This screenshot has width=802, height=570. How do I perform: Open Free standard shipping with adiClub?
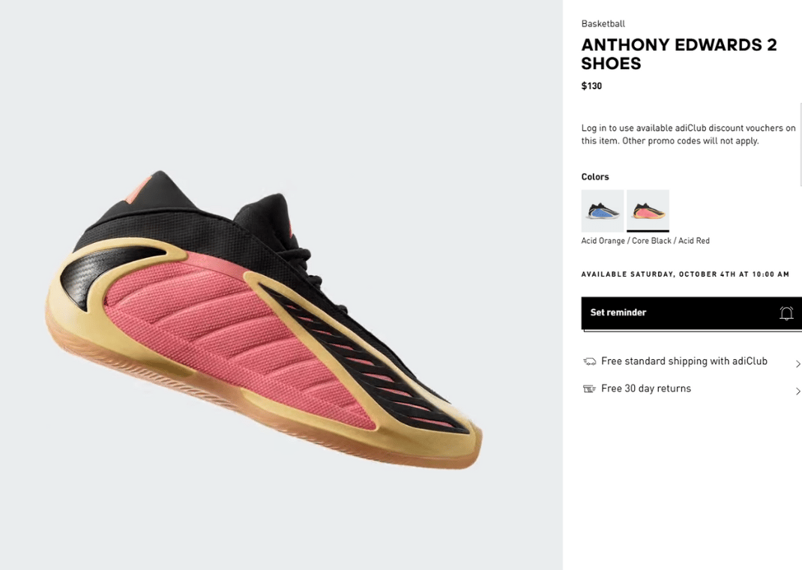(684, 361)
